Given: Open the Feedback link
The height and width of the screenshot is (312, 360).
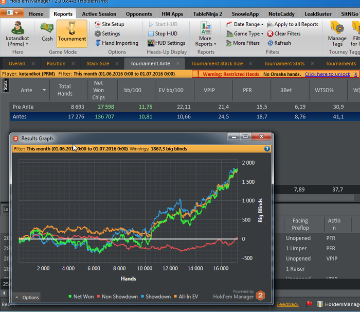Looking at the screenshot, I should 287,304.
